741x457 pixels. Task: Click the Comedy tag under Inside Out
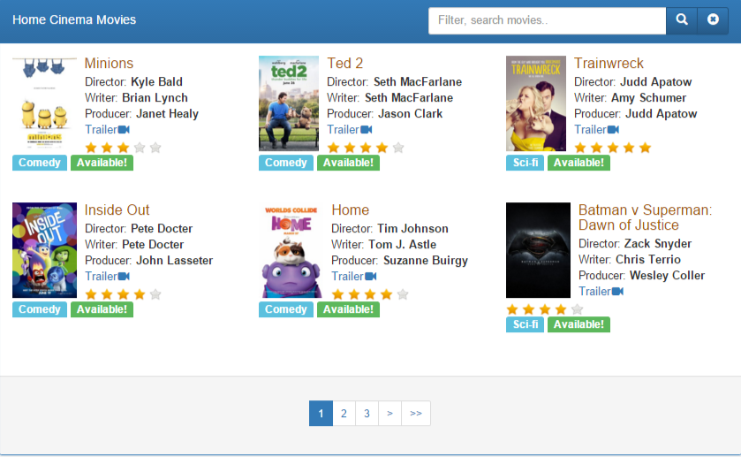pyautogui.click(x=40, y=309)
